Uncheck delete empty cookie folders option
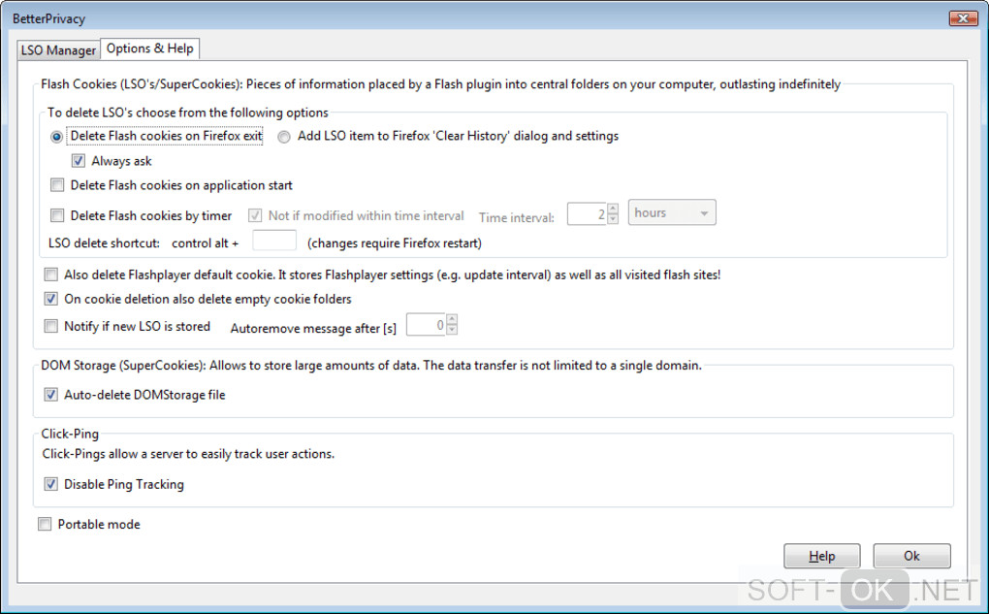Viewport: 989px width, 614px height. pyautogui.click(x=51, y=299)
